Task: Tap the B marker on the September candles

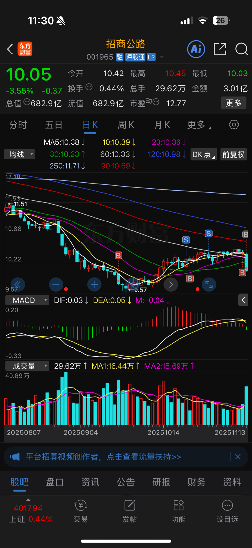Action: coord(118,255)
